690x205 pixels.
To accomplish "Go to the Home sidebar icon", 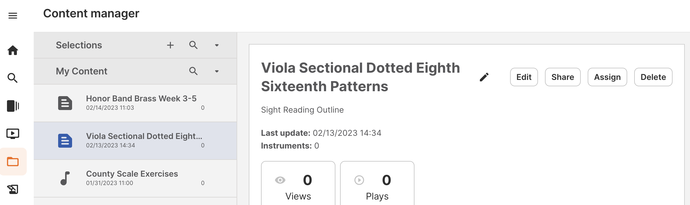I will coord(13,50).
